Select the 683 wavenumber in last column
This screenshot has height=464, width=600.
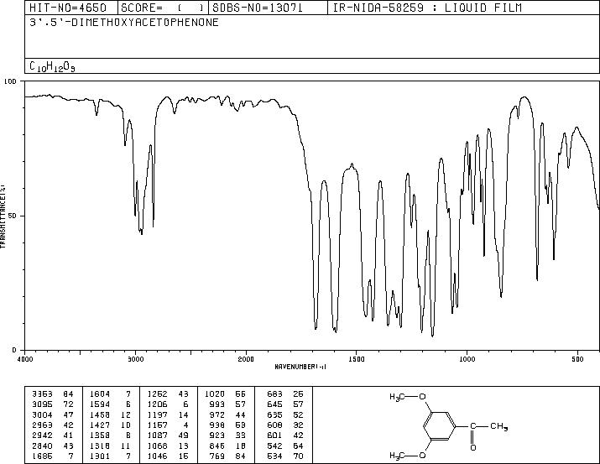tap(274, 394)
